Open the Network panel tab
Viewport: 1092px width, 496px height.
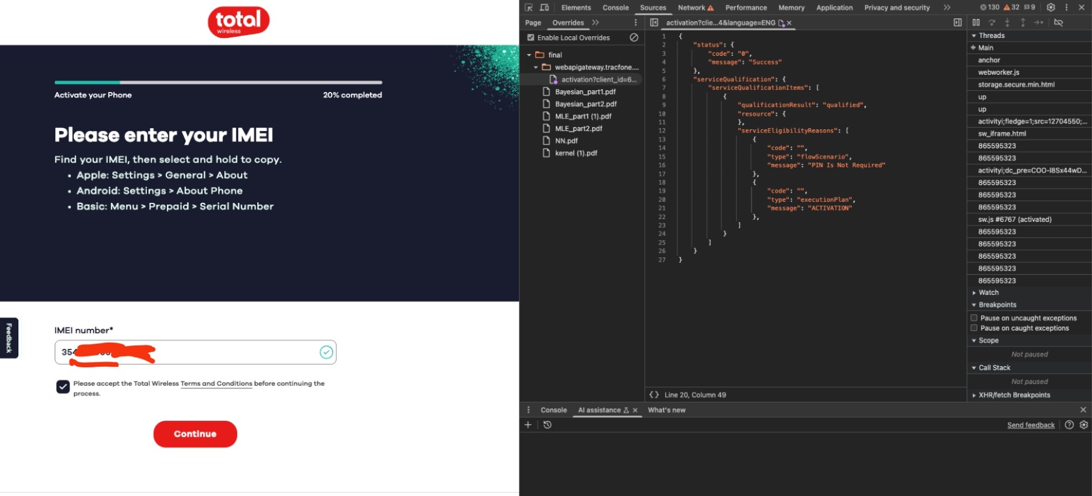click(691, 7)
